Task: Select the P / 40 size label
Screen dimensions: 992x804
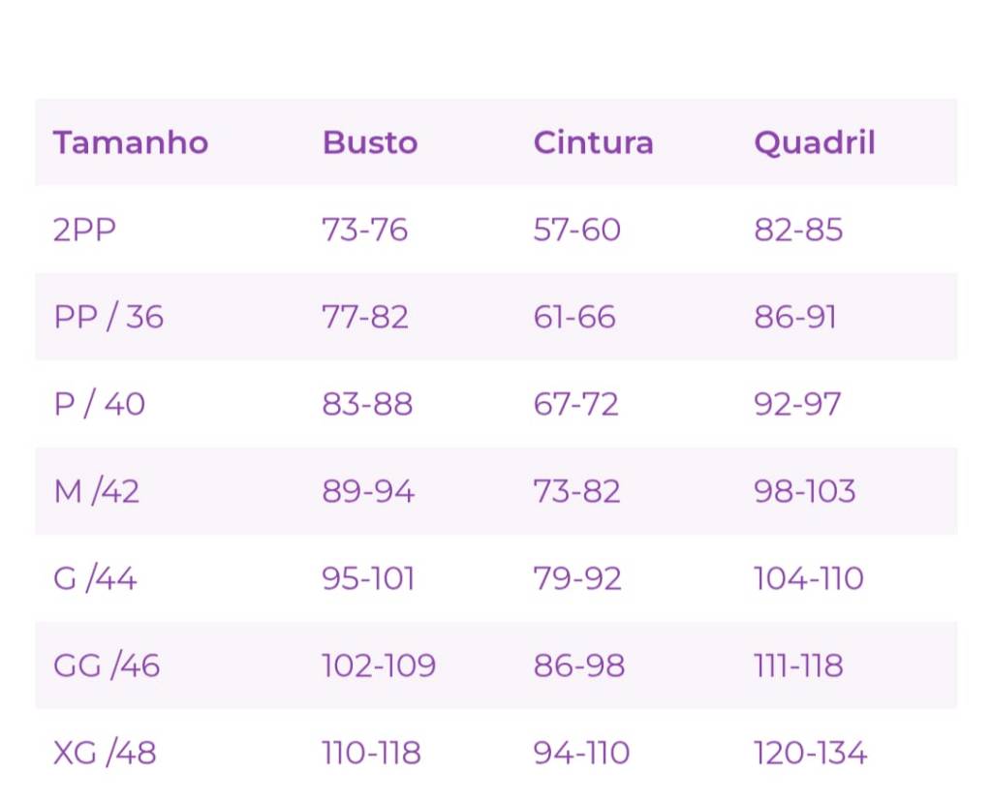Action: click(99, 404)
